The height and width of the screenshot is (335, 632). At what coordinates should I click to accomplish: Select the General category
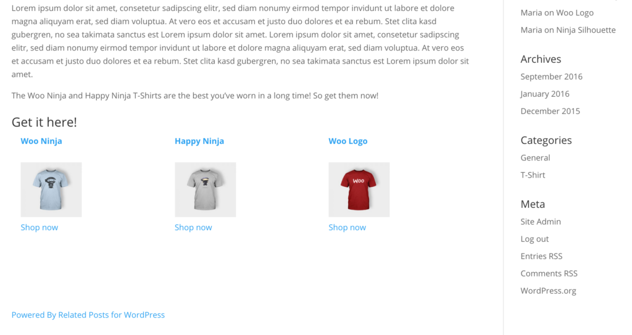(x=535, y=157)
